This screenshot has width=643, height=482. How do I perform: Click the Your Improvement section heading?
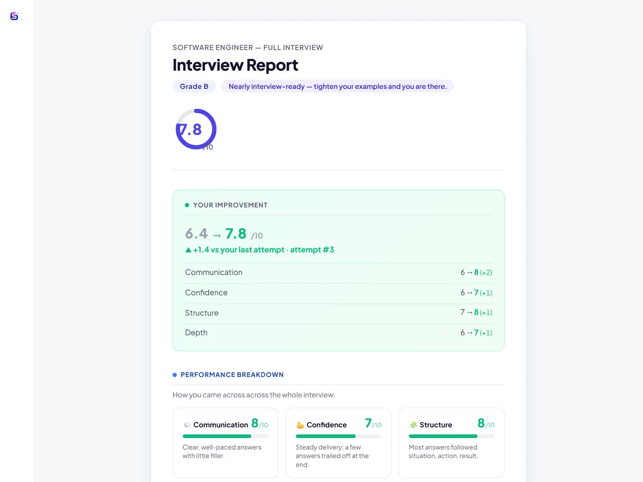(230, 205)
